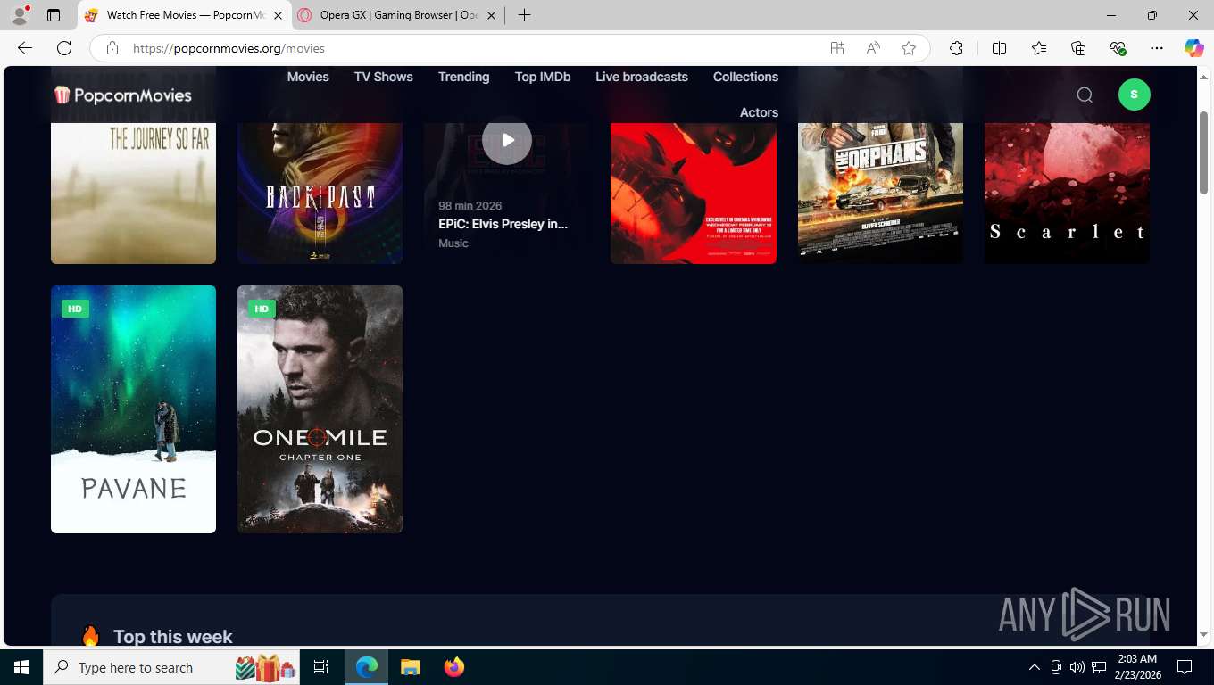Open Live broadcasts

642,77
